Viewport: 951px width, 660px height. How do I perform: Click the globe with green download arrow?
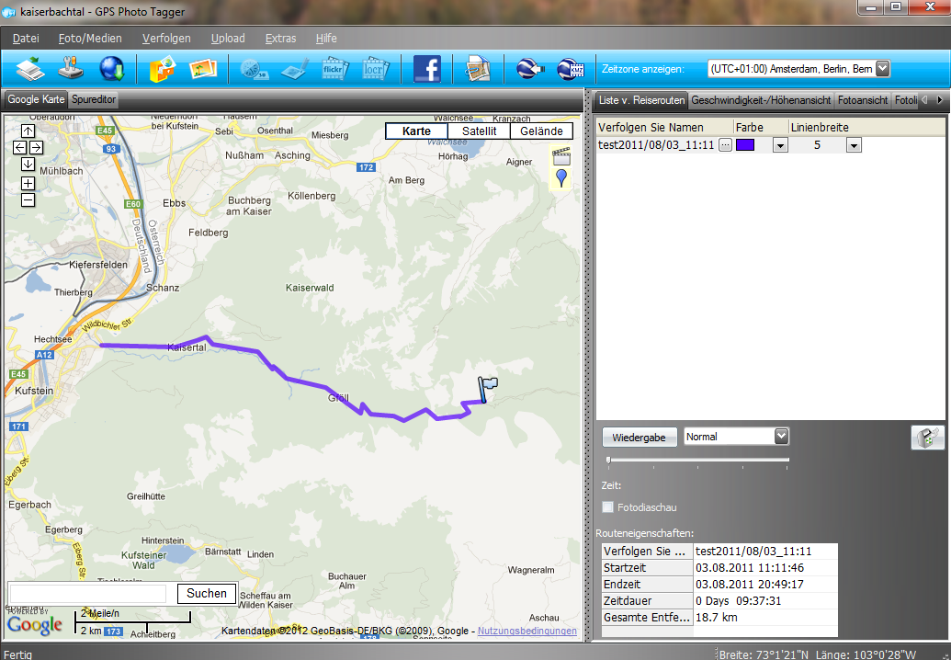(x=112, y=69)
